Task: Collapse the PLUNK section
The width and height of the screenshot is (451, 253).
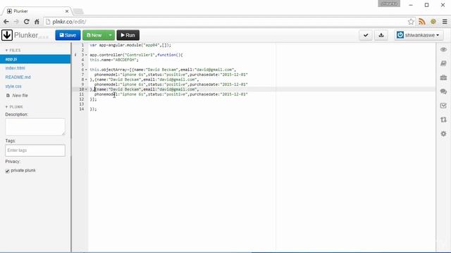Action: click(x=14, y=107)
